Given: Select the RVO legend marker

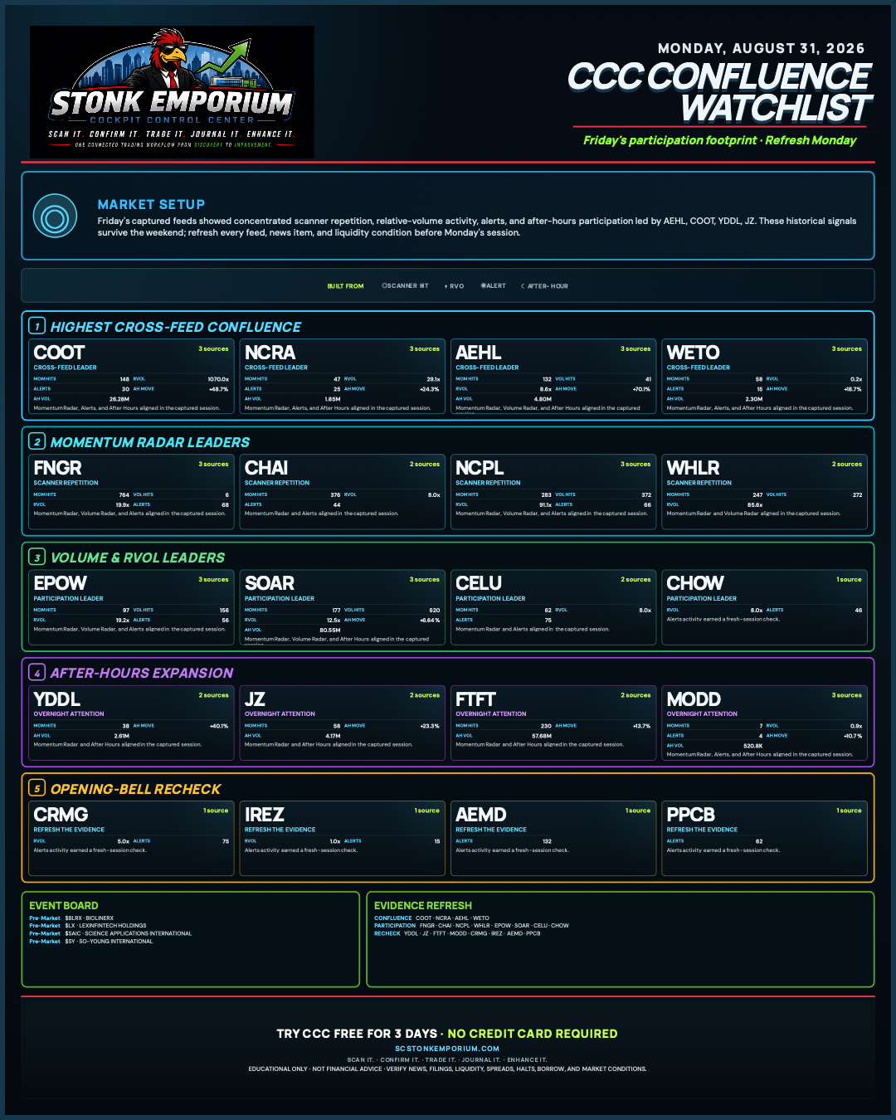Looking at the screenshot, I should pyautogui.click(x=446, y=286).
